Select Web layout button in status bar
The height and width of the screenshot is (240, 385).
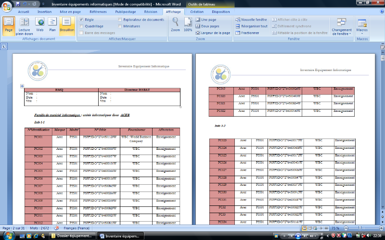pyautogui.click(x=315, y=228)
